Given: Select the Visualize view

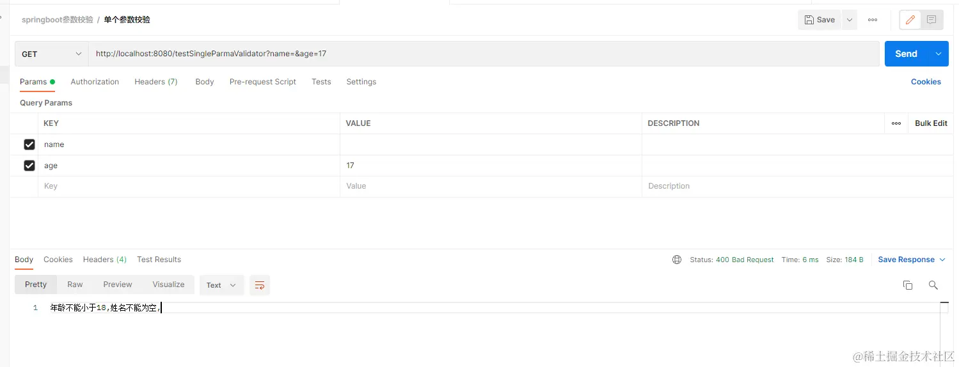Looking at the screenshot, I should pyautogui.click(x=168, y=285).
